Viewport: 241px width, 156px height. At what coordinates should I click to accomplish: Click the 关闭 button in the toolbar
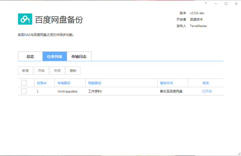(x=57, y=70)
